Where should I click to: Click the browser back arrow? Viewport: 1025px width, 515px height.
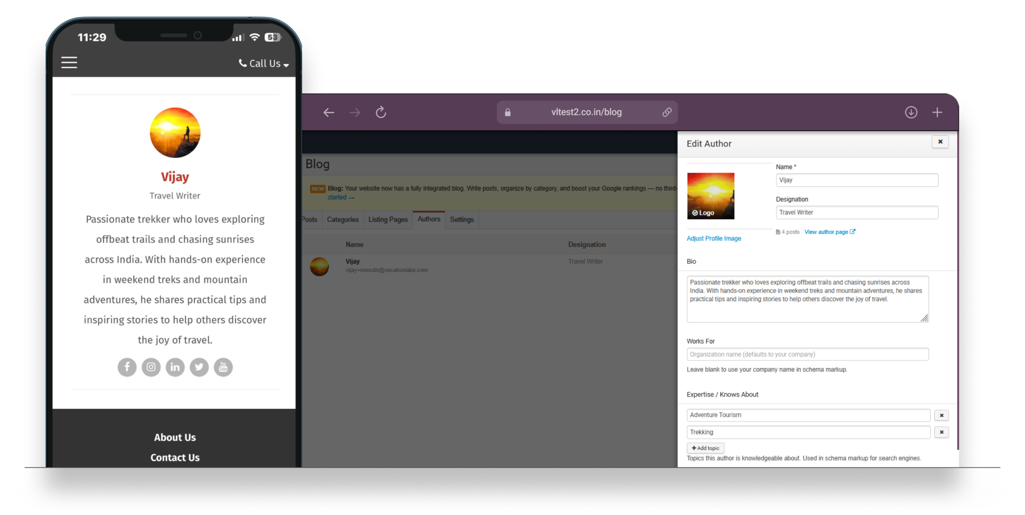(329, 113)
